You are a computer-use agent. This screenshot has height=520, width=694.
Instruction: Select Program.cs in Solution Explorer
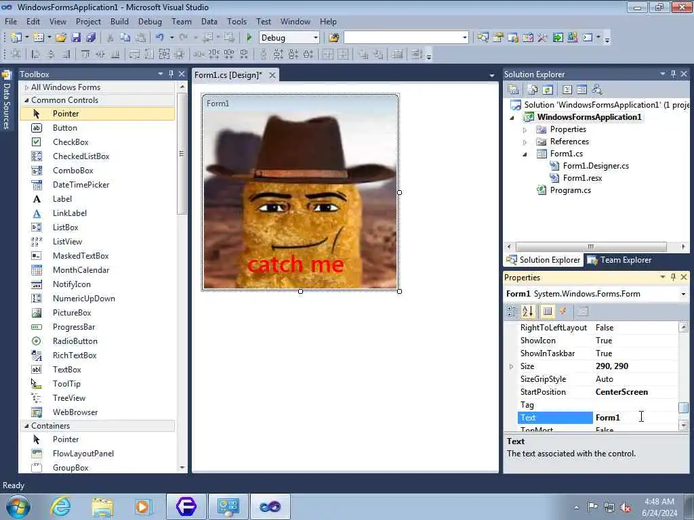(570, 190)
